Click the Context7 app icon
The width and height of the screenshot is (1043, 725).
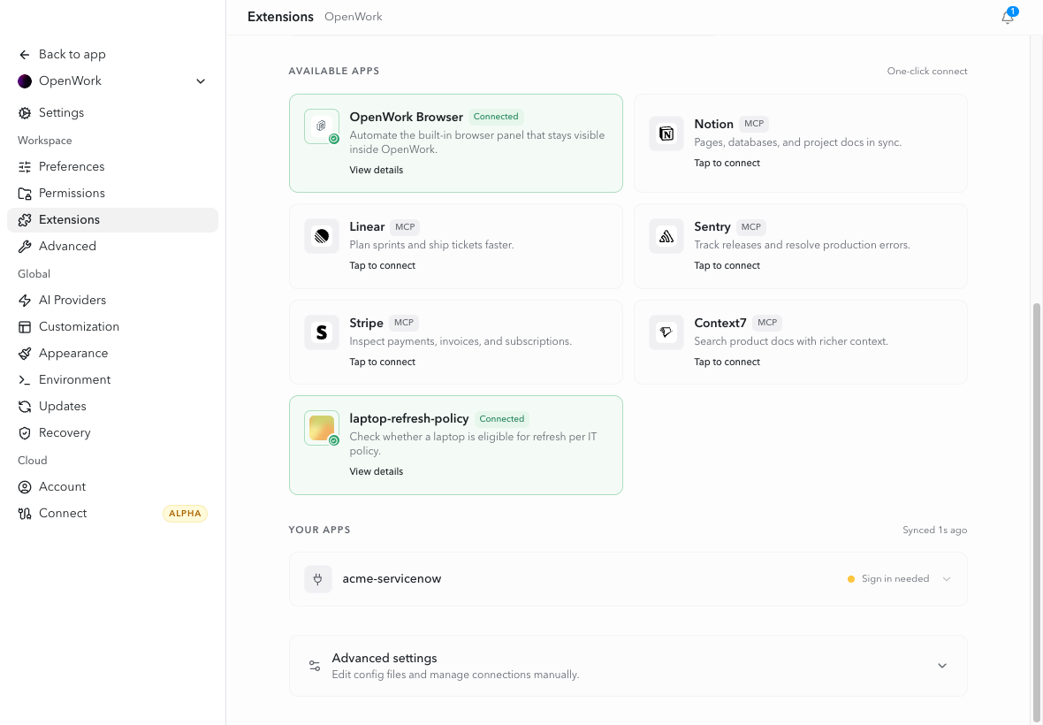(x=666, y=332)
